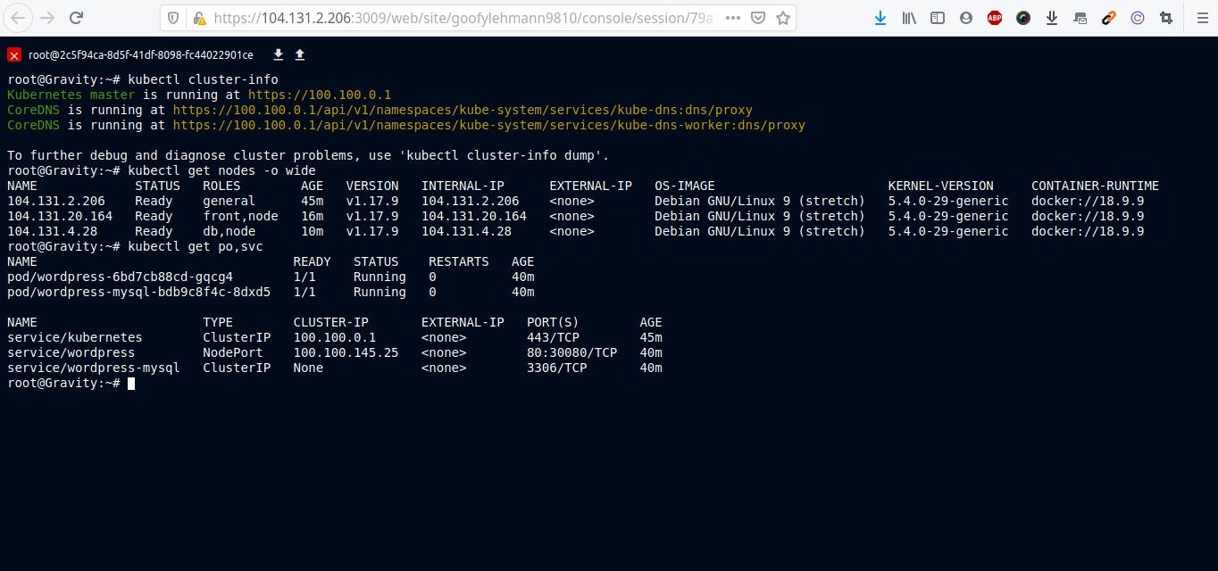Open the Adblock Plus extension
Image resolution: width=1218 pixels, height=571 pixels.
tap(995, 18)
